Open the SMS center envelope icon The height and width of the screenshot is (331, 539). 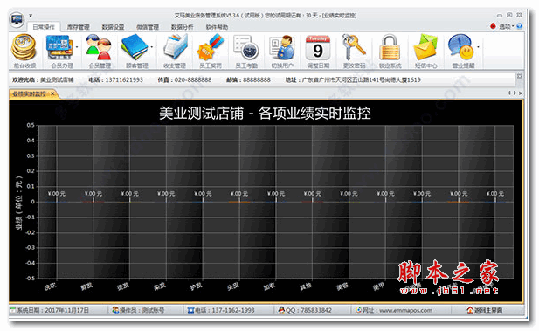[425, 47]
